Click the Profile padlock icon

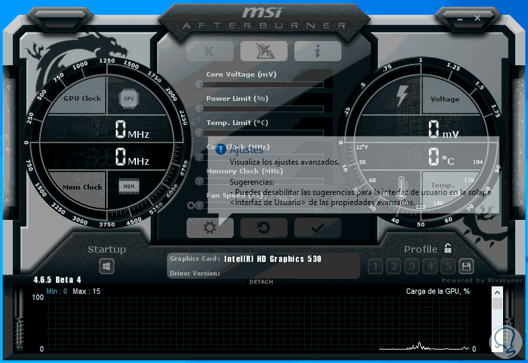pos(447,249)
